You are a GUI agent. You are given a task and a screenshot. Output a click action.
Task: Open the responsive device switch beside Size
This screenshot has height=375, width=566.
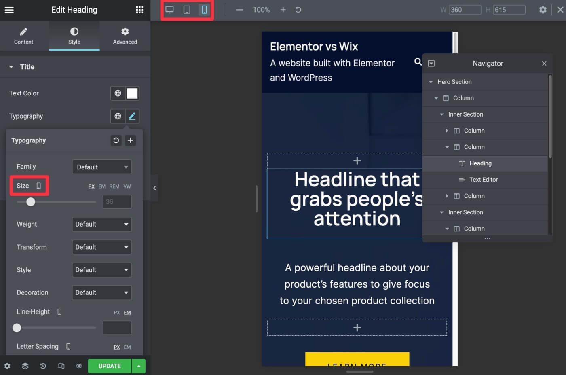pyautogui.click(x=39, y=186)
